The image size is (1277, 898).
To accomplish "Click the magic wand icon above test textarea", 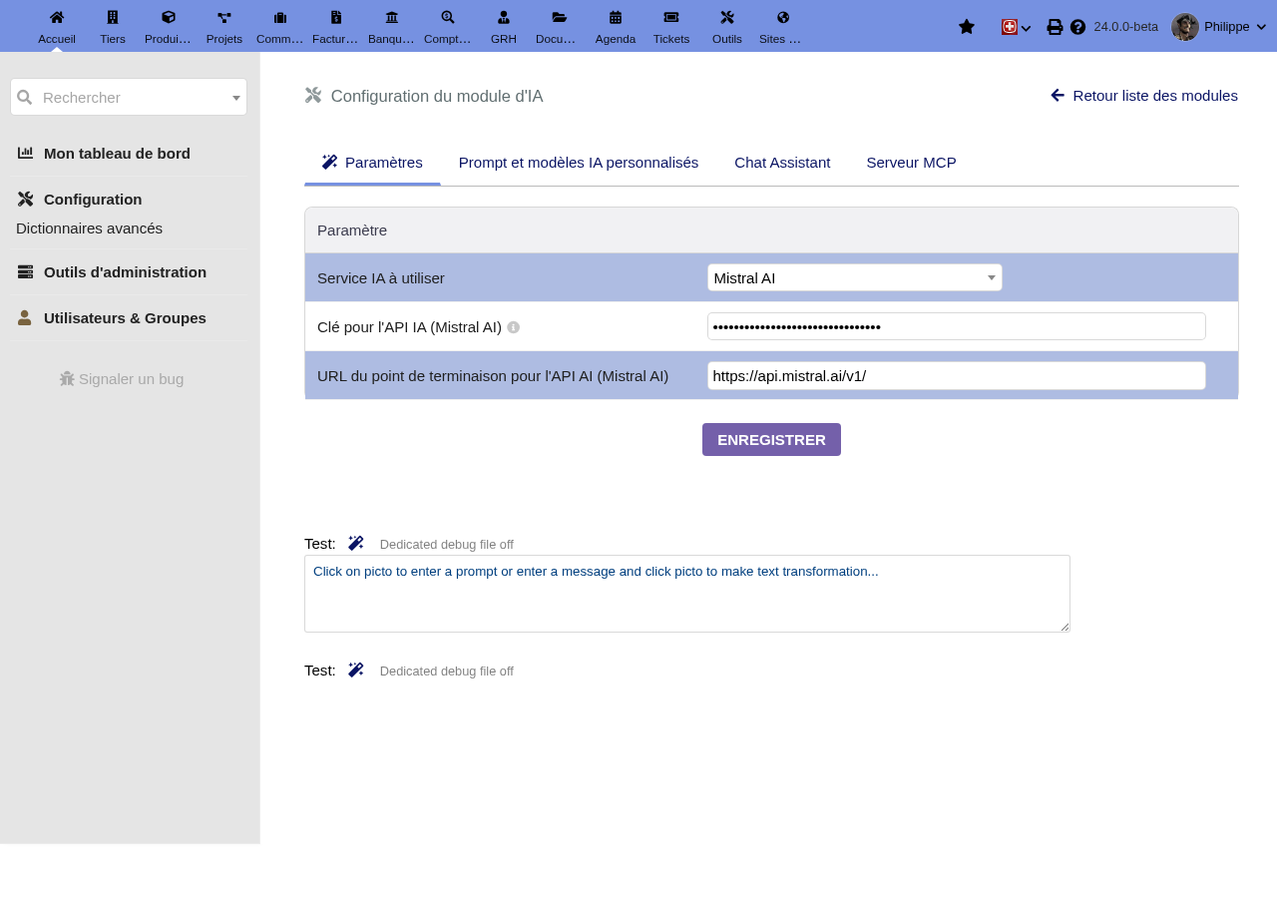I will point(356,544).
